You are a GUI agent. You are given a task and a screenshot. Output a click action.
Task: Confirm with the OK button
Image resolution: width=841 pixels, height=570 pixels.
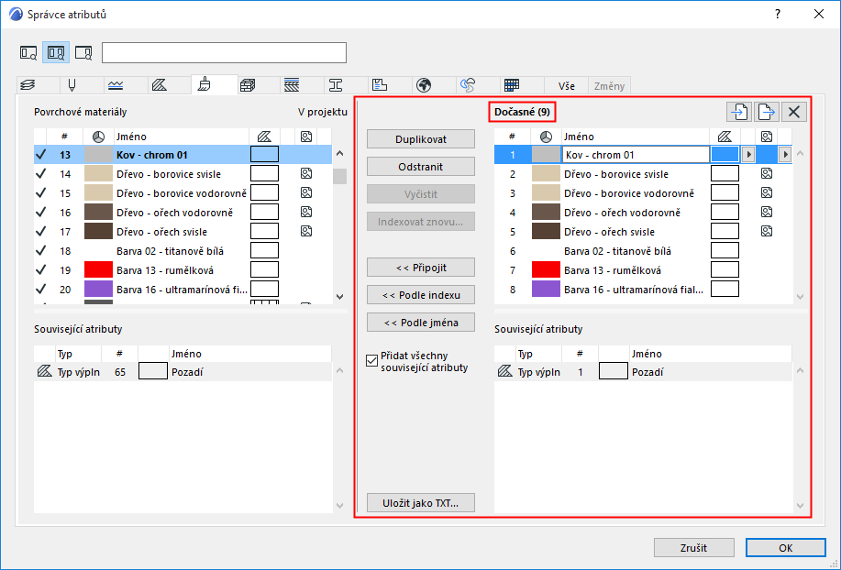coord(786,547)
